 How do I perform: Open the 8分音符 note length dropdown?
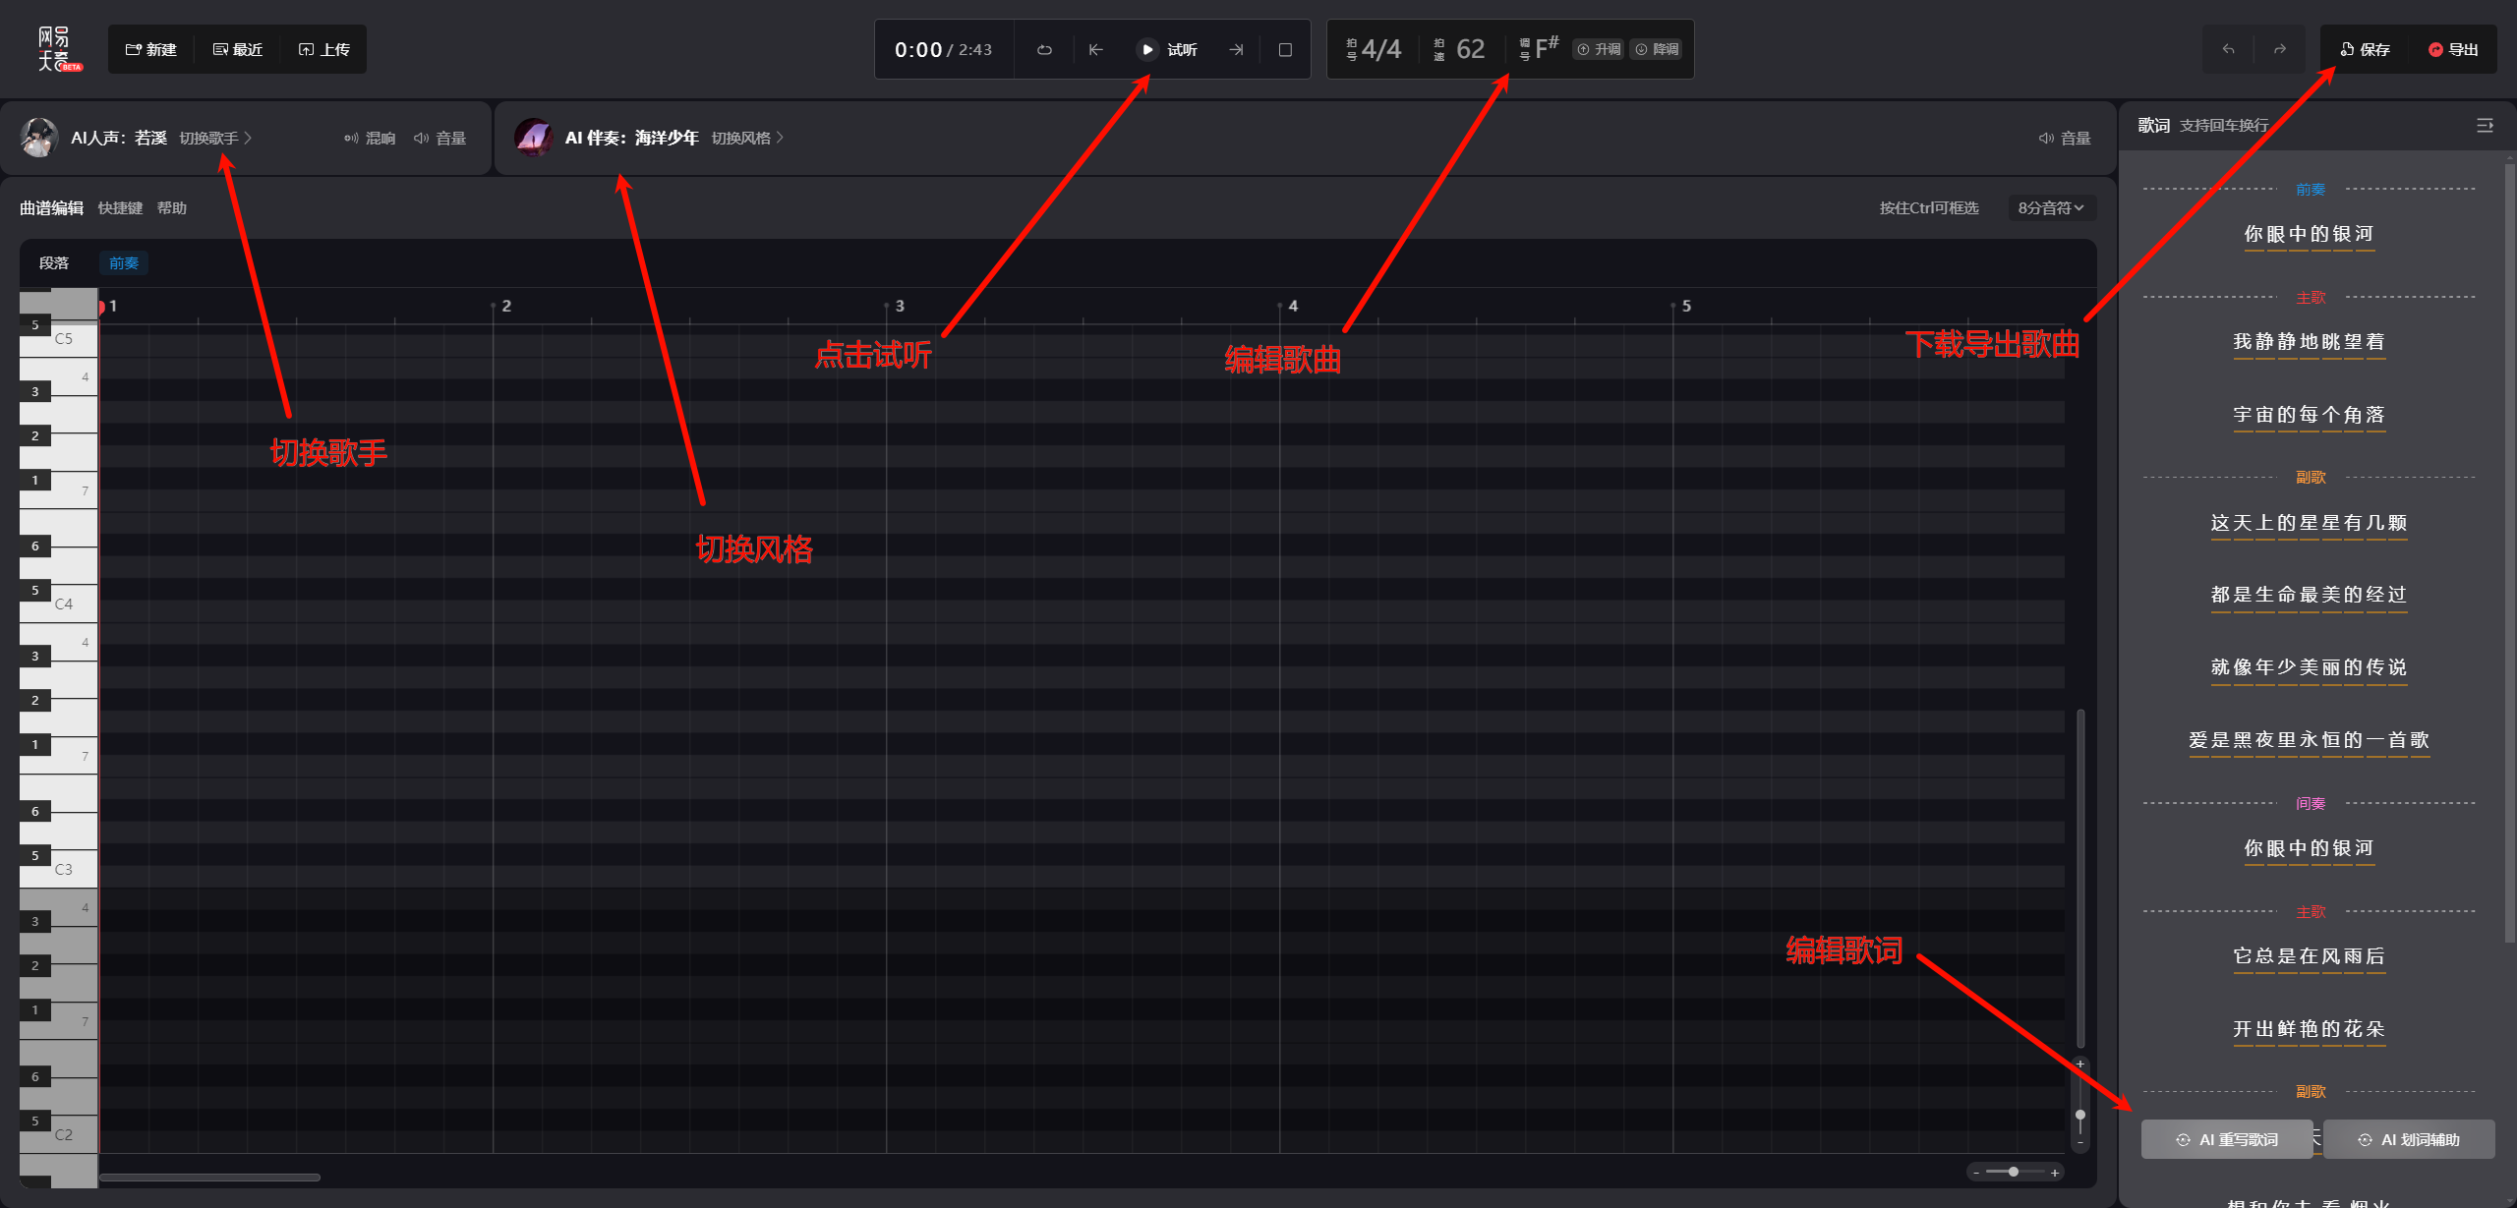point(2051,208)
